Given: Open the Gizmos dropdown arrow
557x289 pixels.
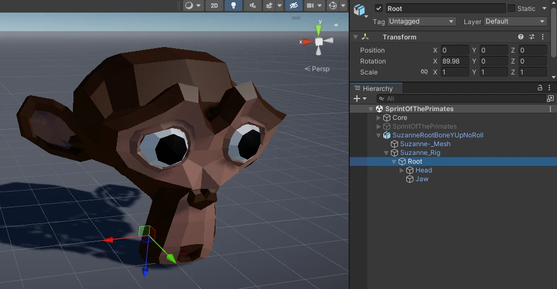Looking at the screenshot, I should click(343, 5).
